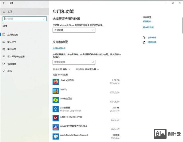Click the 2023/2/20 install date
Image resolution: width=183 pixels, height=142 pixels.
coord(115,93)
